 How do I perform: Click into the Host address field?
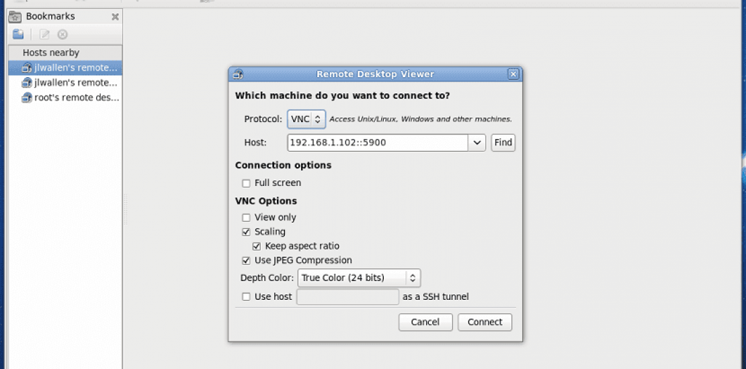pos(376,142)
